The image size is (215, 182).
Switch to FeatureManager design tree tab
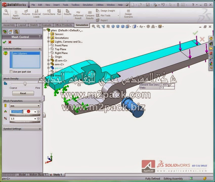pyautogui.click(x=5, y=32)
